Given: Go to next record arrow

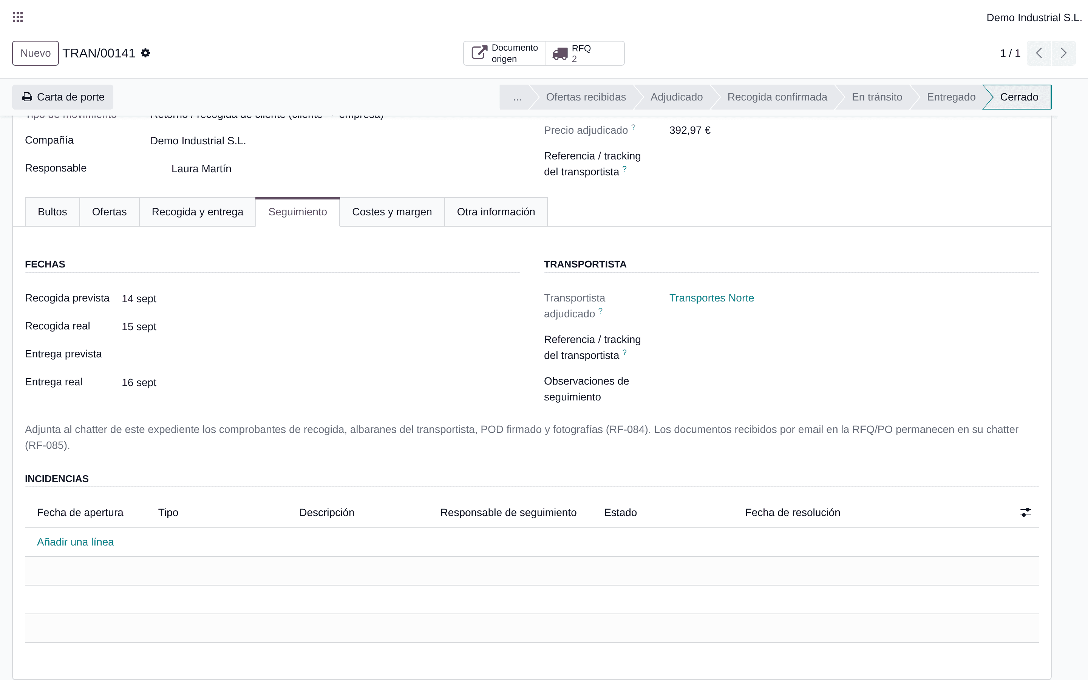Looking at the screenshot, I should click(x=1063, y=53).
